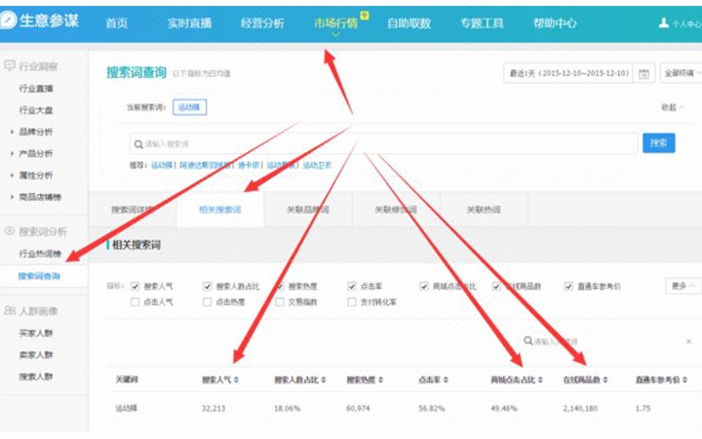Open 专题工具 in the top navigation

point(482,23)
